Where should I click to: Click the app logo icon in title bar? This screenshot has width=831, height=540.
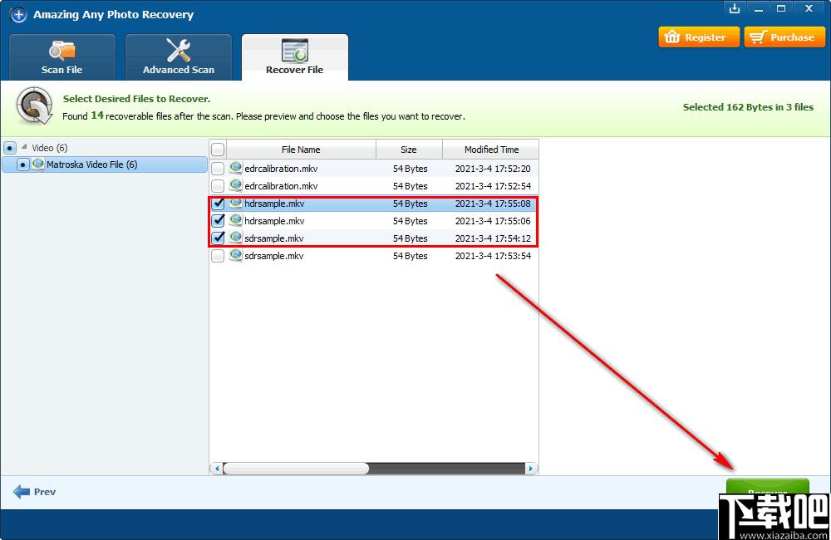coord(18,14)
